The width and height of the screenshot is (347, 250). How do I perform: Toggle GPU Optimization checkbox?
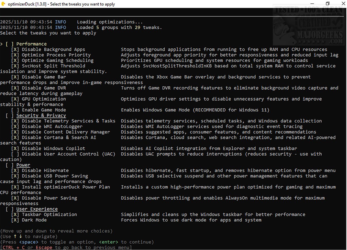click(15, 99)
